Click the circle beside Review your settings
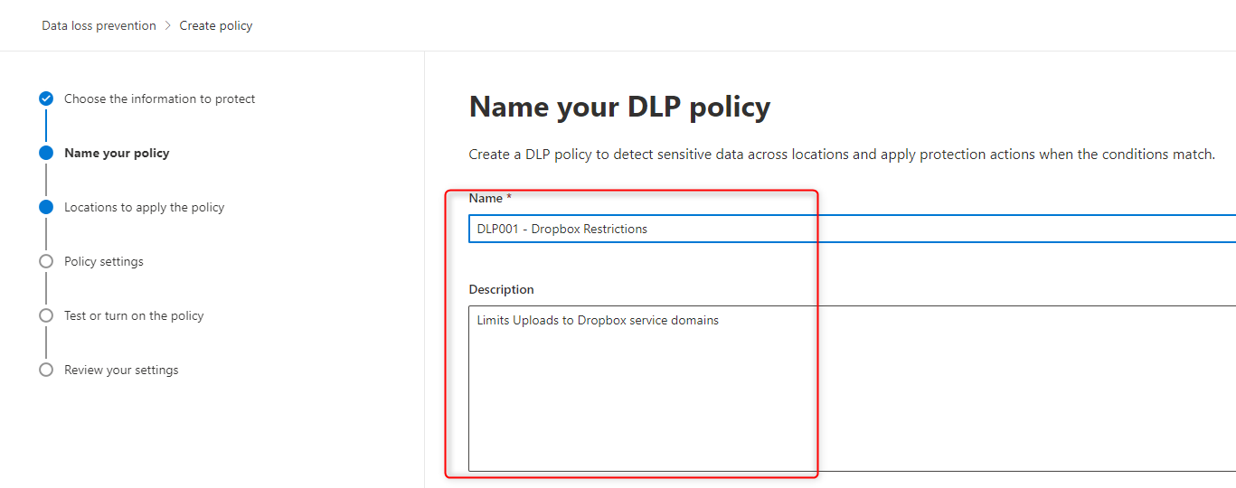1236x488 pixels. tap(46, 370)
